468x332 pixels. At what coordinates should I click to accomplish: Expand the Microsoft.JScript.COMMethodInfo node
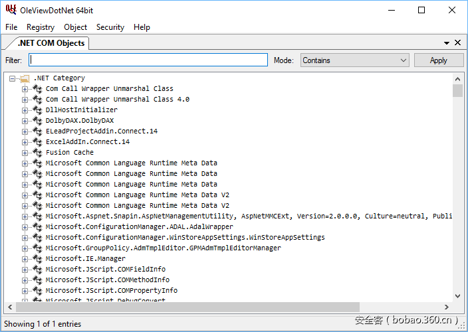click(x=25, y=280)
